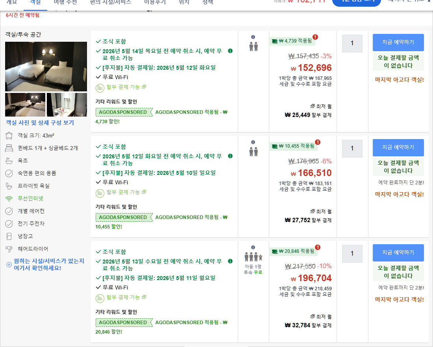Click the ₩ 27,752 할부 결제 text
Viewport: 433px width, 347px height.
click(x=308, y=220)
